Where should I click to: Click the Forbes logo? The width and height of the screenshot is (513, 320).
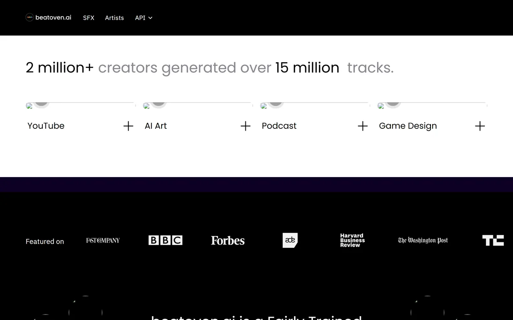pos(228,241)
